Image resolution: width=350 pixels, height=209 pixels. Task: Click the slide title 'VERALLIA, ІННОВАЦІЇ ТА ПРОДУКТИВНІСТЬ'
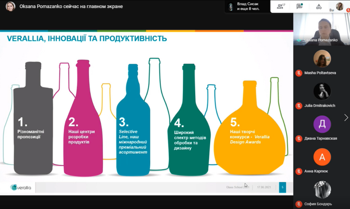pos(87,39)
